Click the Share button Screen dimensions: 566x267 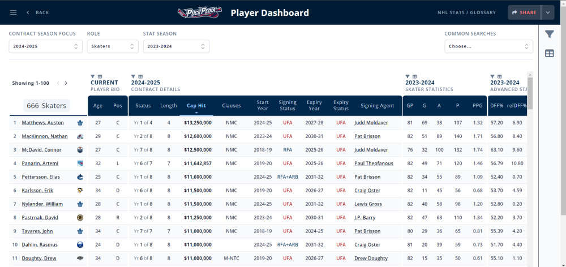coord(524,12)
